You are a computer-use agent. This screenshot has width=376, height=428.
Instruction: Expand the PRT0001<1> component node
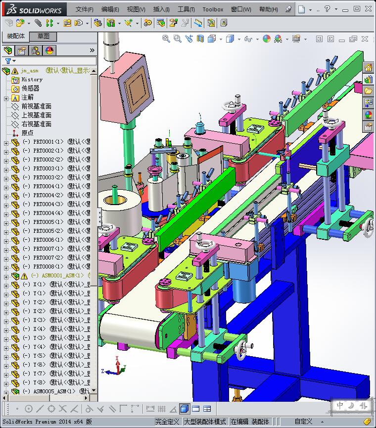tap(6, 143)
